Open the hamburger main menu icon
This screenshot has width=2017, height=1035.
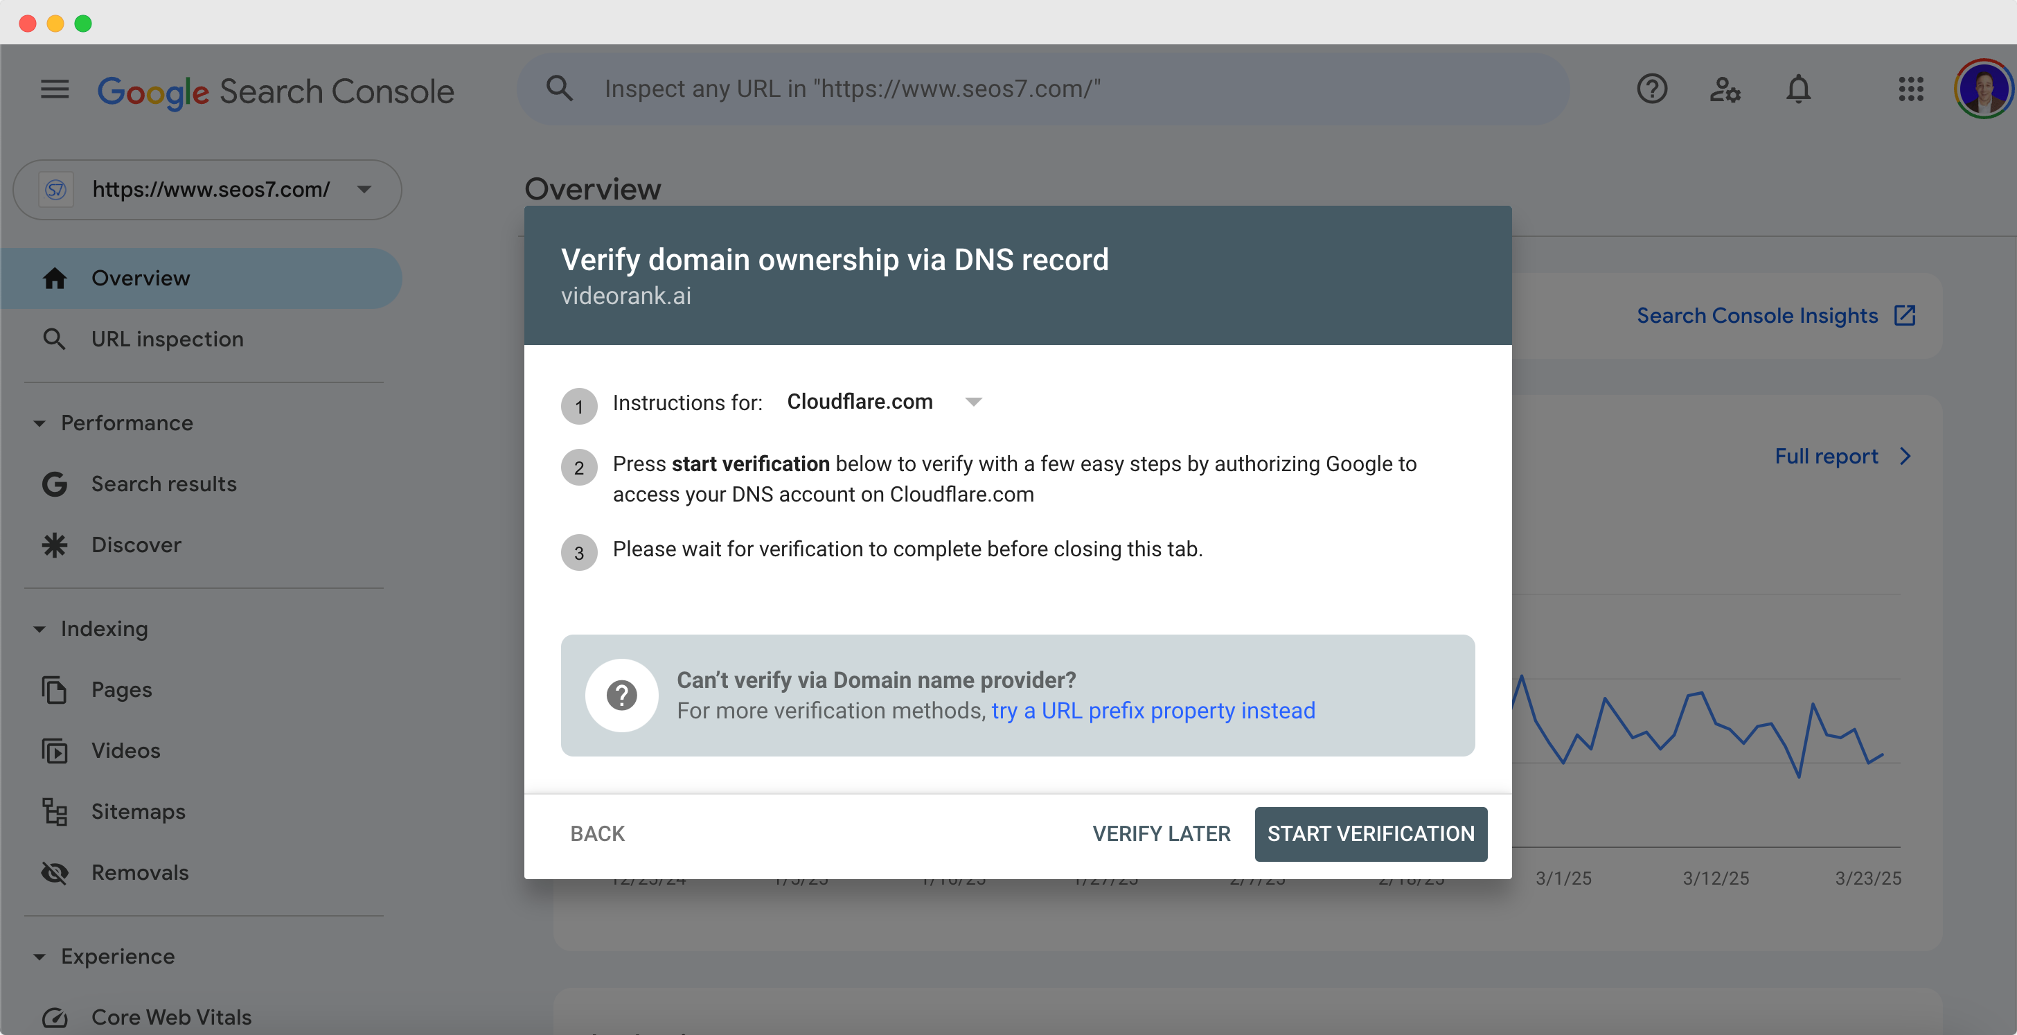55,89
